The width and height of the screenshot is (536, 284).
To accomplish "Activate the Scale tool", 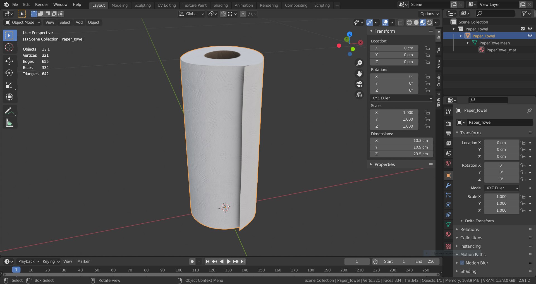I will pyautogui.click(x=9, y=85).
